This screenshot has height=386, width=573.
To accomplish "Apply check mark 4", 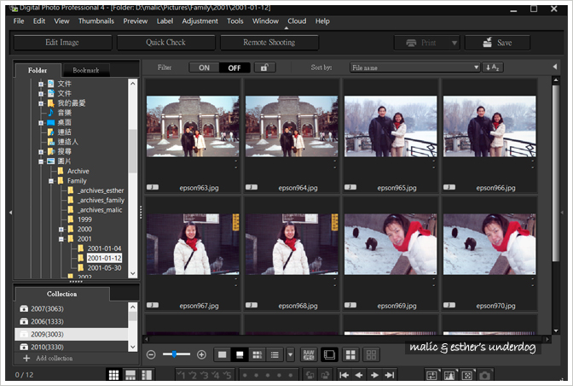I will pyautogui.click(x=216, y=375).
